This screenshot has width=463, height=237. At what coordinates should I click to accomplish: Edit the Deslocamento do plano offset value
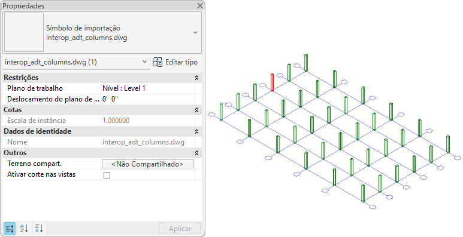point(147,99)
